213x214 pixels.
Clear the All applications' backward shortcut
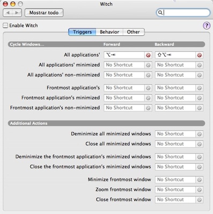tap(200, 55)
